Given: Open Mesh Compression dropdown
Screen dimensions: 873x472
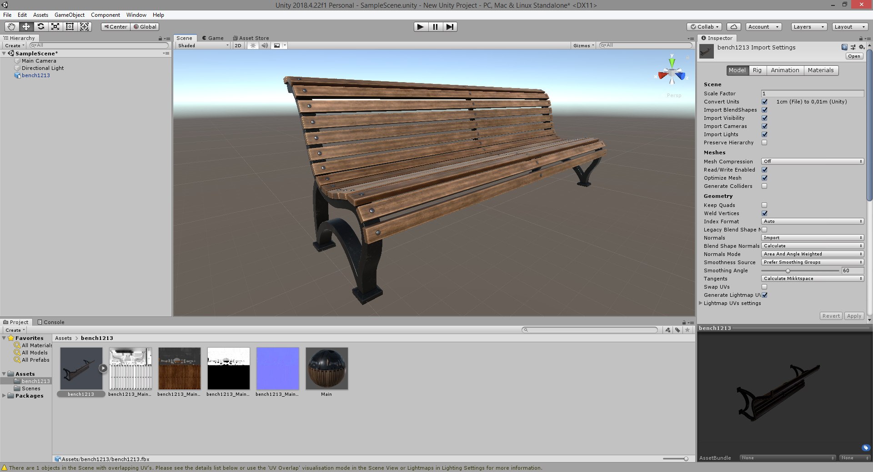Looking at the screenshot, I should 813,162.
